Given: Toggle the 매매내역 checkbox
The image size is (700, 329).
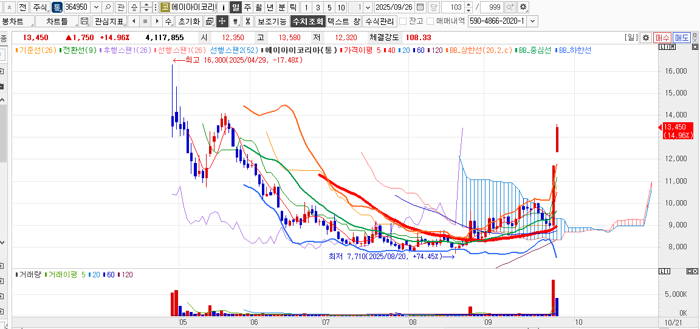Looking at the screenshot, I should 430,21.
